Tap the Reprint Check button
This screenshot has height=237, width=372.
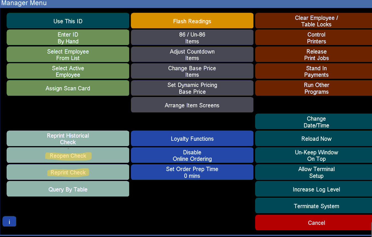pyautogui.click(x=68, y=172)
